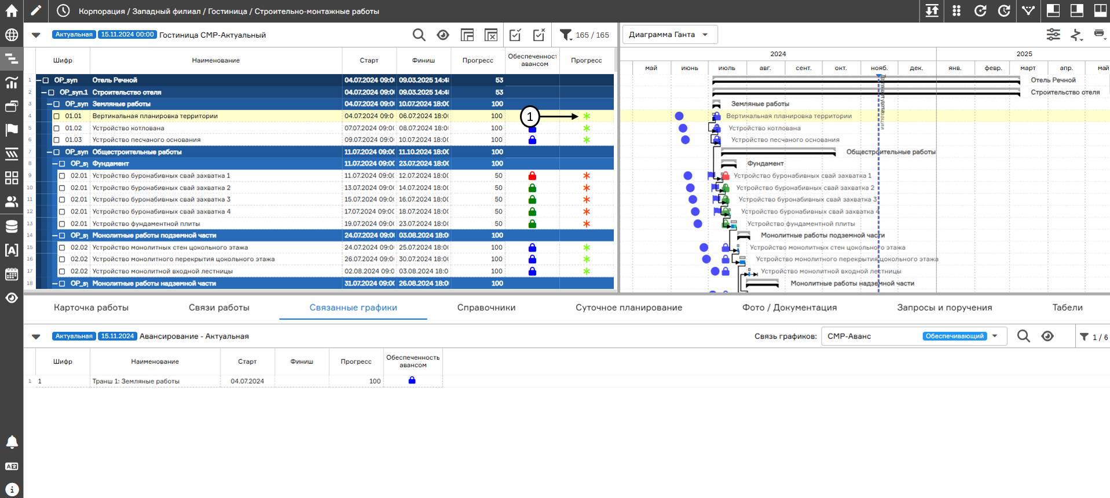This screenshot has width=1110, height=498.
Task: Search in the Гостиница СМР schedule table
Action: pyautogui.click(x=419, y=35)
